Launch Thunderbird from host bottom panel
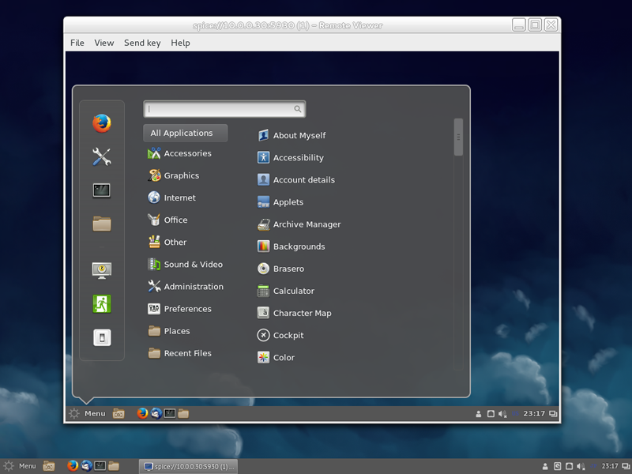Image resolution: width=632 pixels, height=474 pixels. point(86,465)
